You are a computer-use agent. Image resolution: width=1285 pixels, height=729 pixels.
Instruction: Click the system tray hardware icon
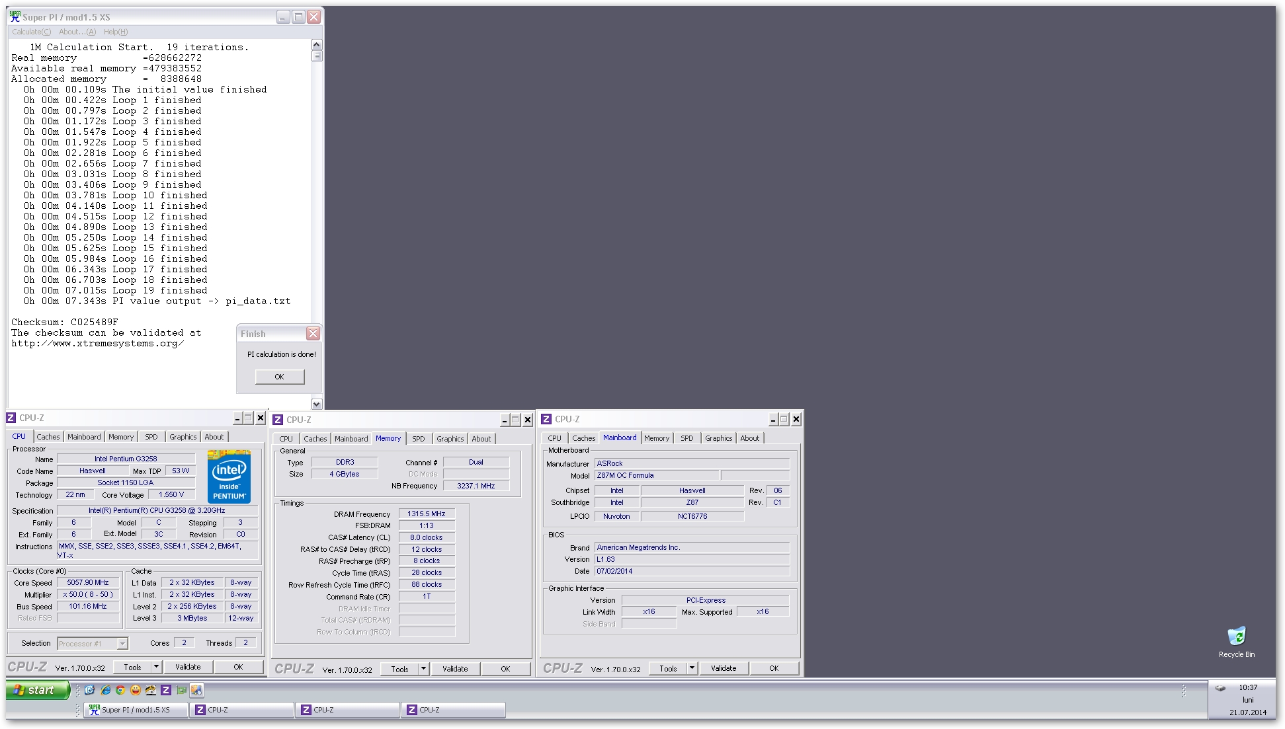[1220, 688]
